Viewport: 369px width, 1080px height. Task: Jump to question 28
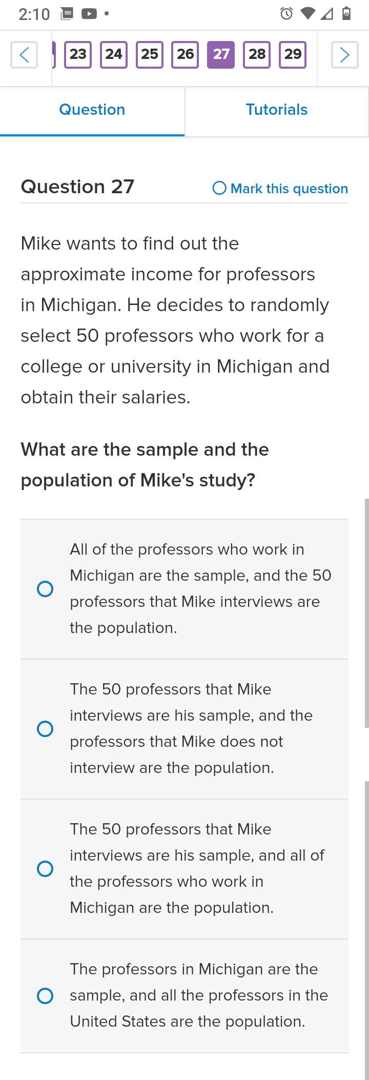click(257, 54)
